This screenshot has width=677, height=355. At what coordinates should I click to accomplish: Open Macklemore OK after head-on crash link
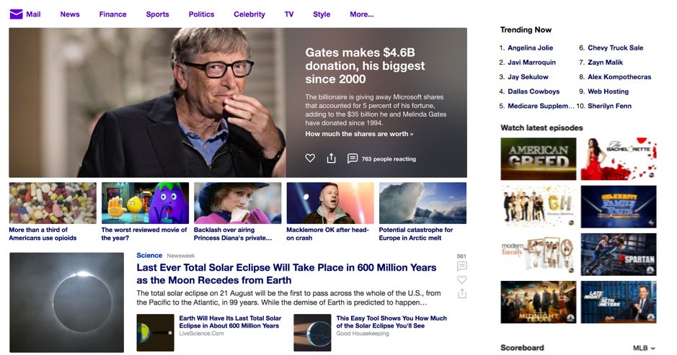click(328, 234)
